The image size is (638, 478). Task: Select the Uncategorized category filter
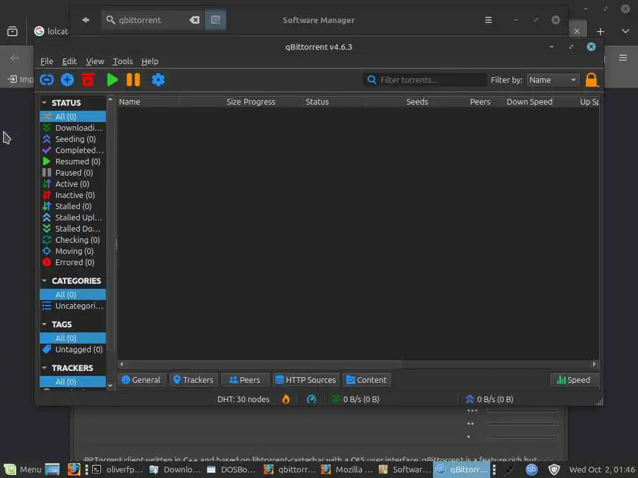[73, 306]
